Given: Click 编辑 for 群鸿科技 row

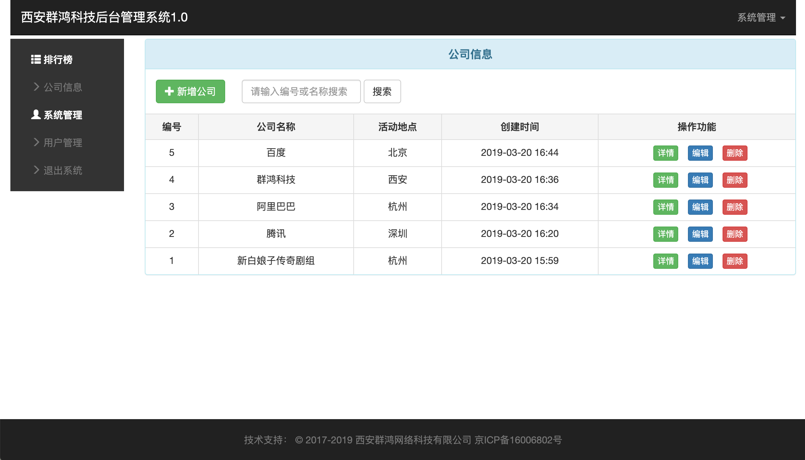Looking at the screenshot, I should pos(700,180).
